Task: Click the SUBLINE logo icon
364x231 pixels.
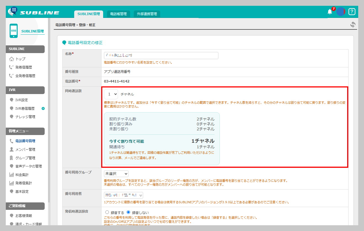Action: pyautogui.click(x=13, y=11)
